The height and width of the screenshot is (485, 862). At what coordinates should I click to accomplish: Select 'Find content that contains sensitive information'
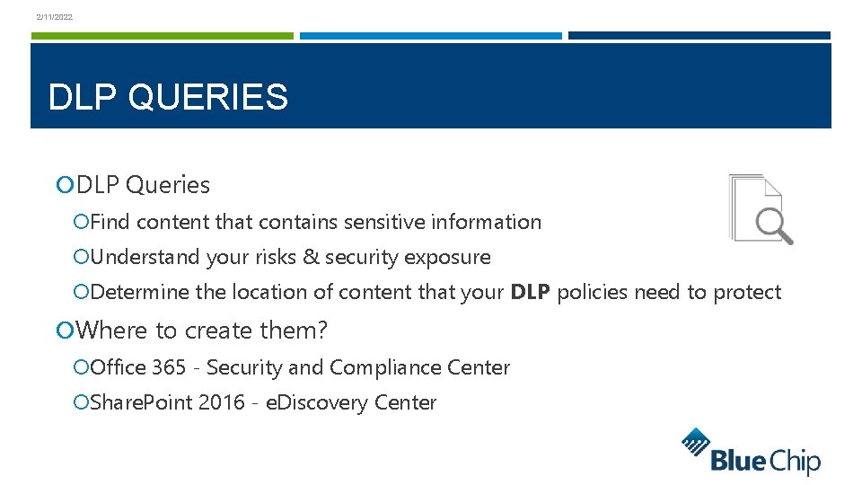click(315, 222)
